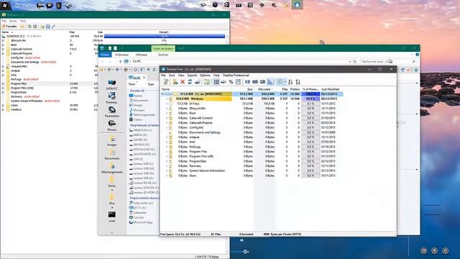Click the Refresh icon in TreeSize toolbar
This screenshot has width=460, height=259.
click(x=190, y=82)
